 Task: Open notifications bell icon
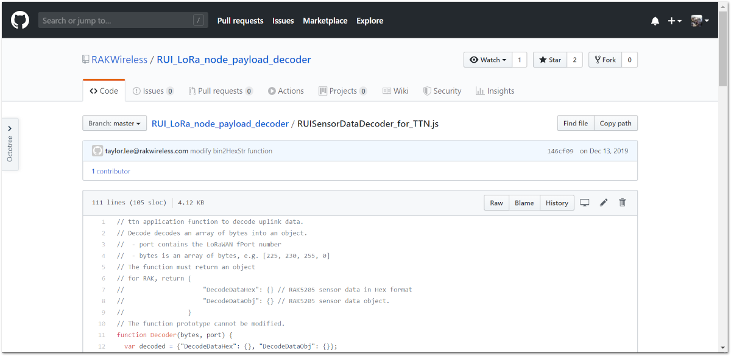click(x=655, y=21)
